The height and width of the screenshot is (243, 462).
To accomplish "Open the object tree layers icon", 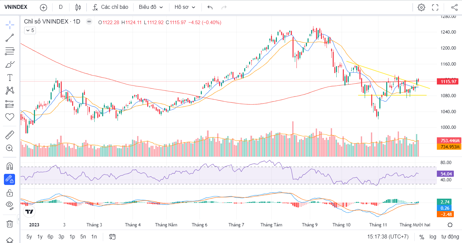I will (10, 240).
